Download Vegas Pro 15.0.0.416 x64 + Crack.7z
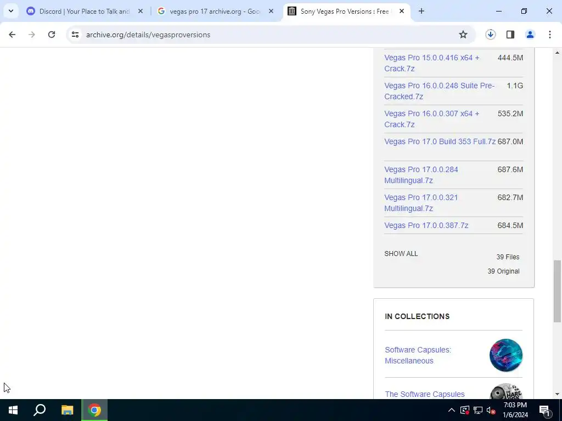562x421 pixels. coord(431,63)
